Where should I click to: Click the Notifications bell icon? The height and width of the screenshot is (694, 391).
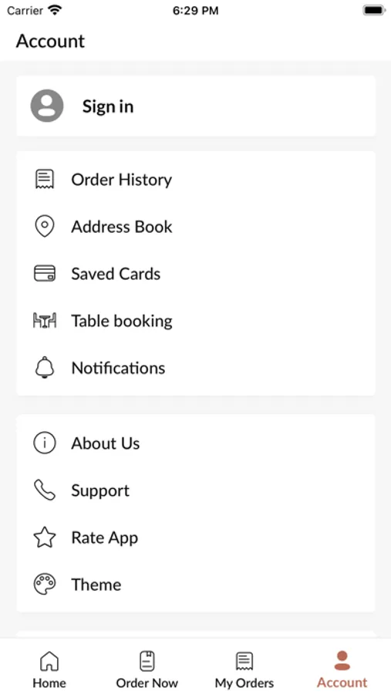click(44, 368)
